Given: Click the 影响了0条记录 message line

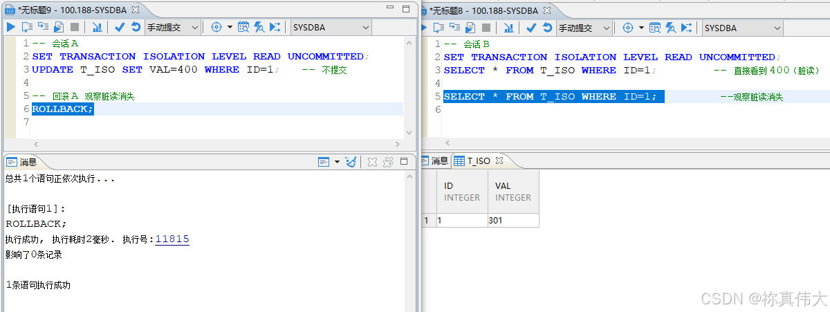Looking at the screenshot, I should pos(34,255).
